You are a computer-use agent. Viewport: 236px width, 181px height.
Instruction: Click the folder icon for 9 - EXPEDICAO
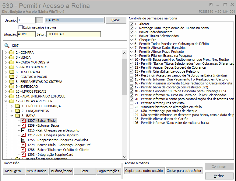click(12, 87)
